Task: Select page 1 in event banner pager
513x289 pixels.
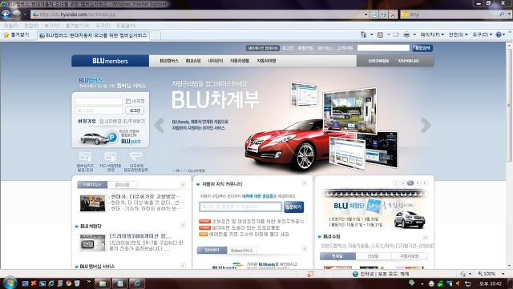Action: 396,183
